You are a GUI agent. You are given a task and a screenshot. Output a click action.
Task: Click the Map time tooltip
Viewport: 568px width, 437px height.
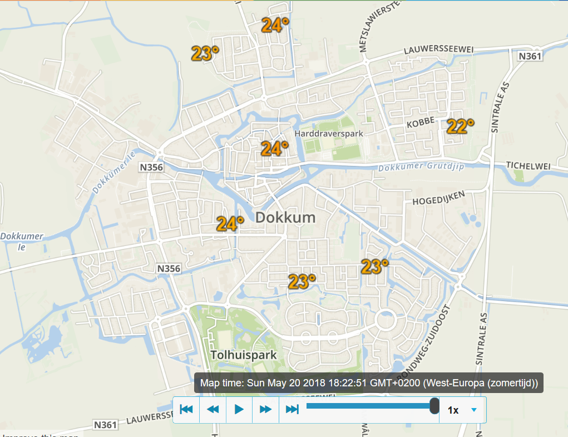(369, 382)
